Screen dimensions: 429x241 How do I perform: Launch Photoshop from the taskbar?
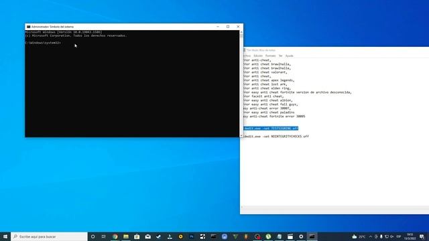coord(192,236)
